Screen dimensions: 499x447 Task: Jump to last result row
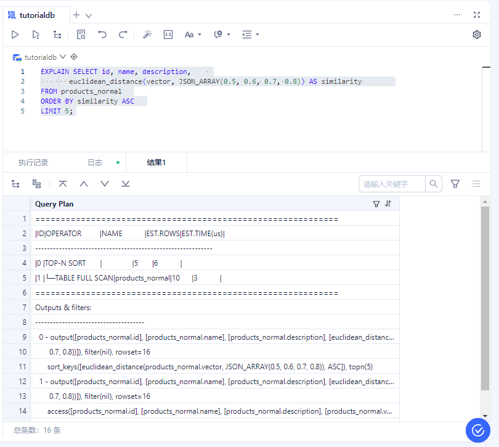[x=126, y=184]
